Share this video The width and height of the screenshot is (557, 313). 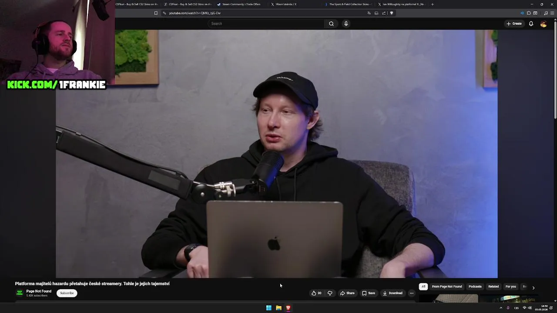[x=347, y=293]
